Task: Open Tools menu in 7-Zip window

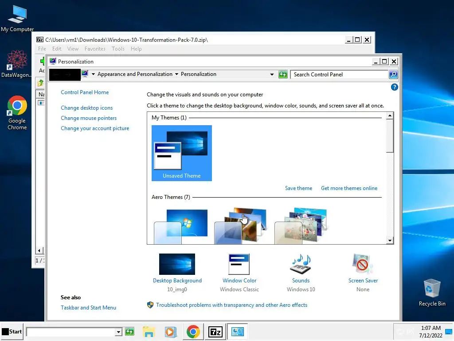Action: pos(118,49)
